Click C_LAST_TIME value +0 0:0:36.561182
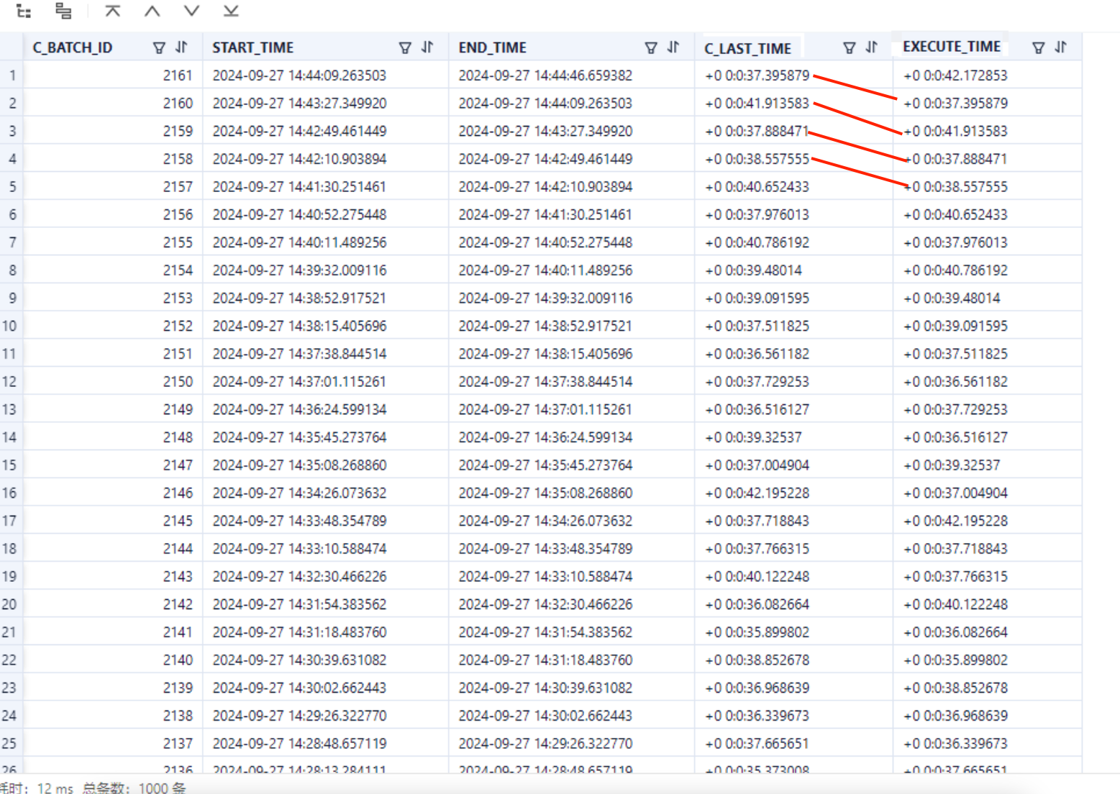The width and height of the screenshot is (1120, 794). pyautogui.click(x=757, y=354)
